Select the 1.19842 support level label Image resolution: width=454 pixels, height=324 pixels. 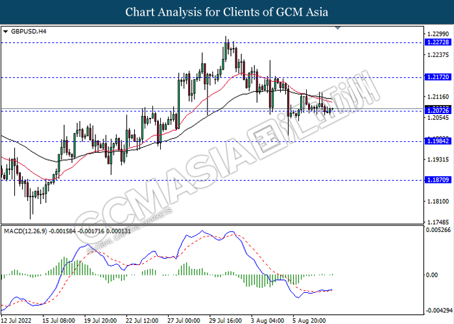[438, 141]
